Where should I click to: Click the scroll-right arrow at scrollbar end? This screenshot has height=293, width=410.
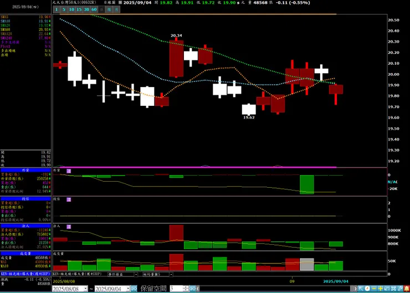point(355,289)
